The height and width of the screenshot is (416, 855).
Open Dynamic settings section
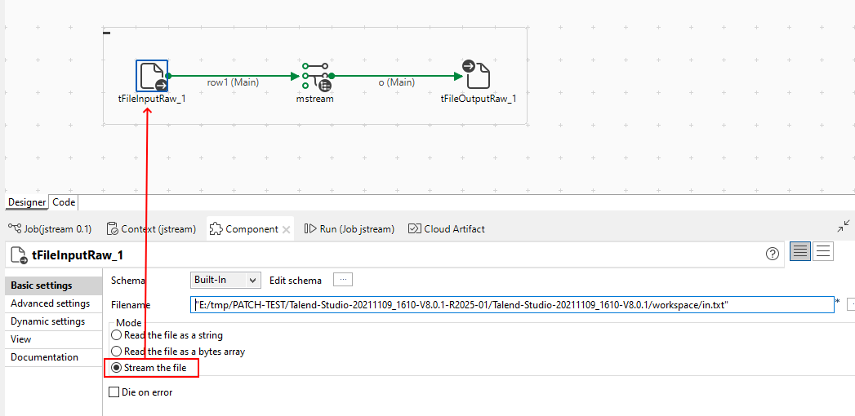(x=53, y=321)
